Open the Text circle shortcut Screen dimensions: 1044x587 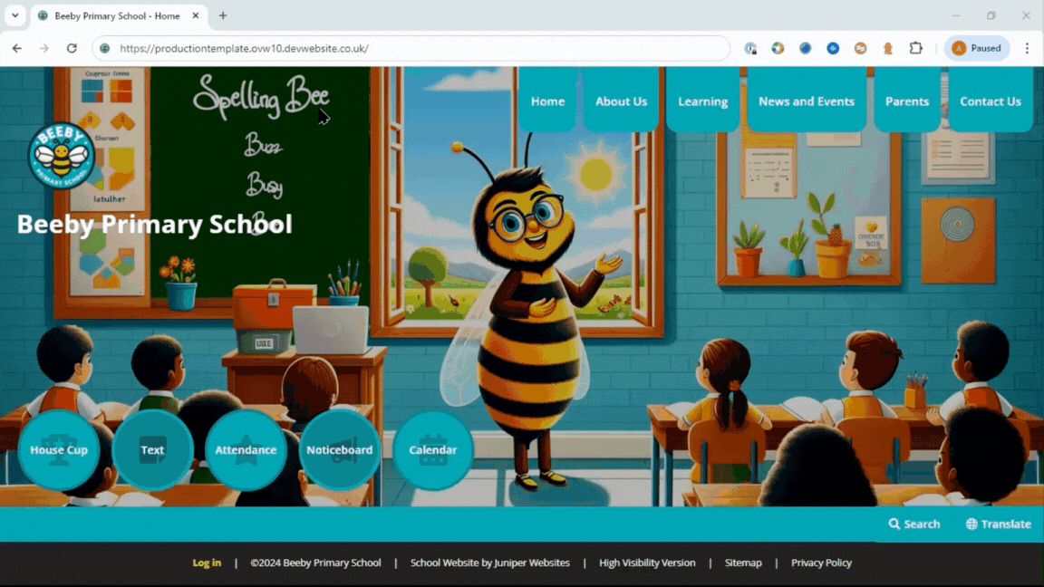(152, 450)
